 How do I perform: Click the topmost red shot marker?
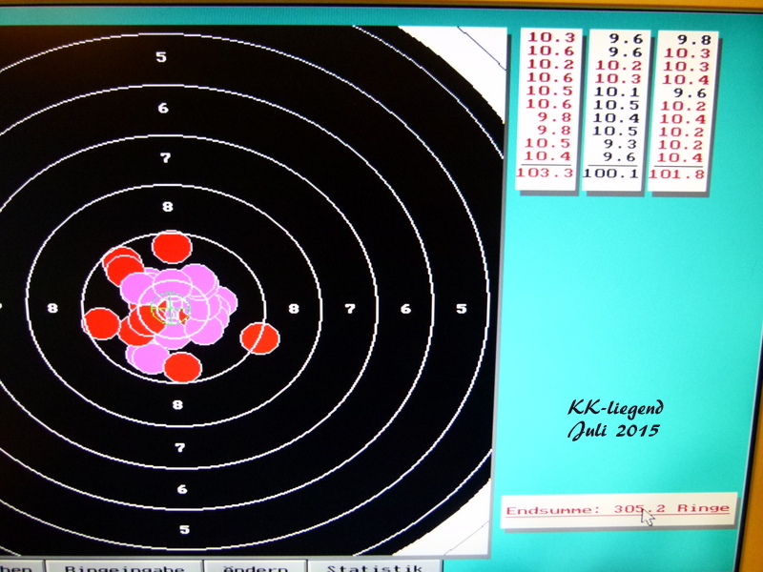[172, 247]
